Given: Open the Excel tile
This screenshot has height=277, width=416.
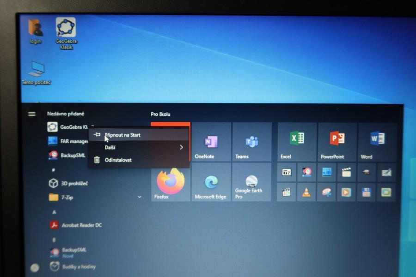Looking at the screenshot, I should tap(297, 142).
